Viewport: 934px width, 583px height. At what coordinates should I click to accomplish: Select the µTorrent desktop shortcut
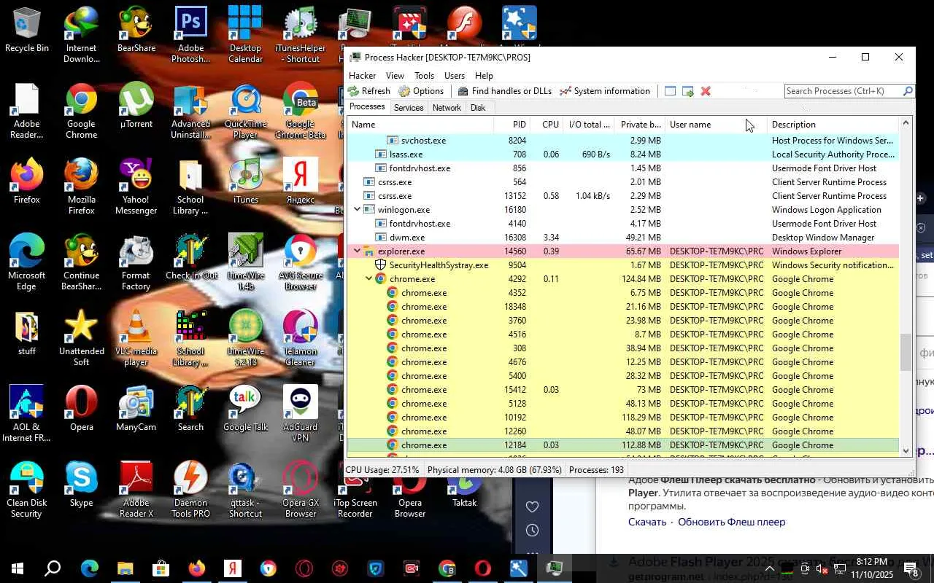(136, 106)
